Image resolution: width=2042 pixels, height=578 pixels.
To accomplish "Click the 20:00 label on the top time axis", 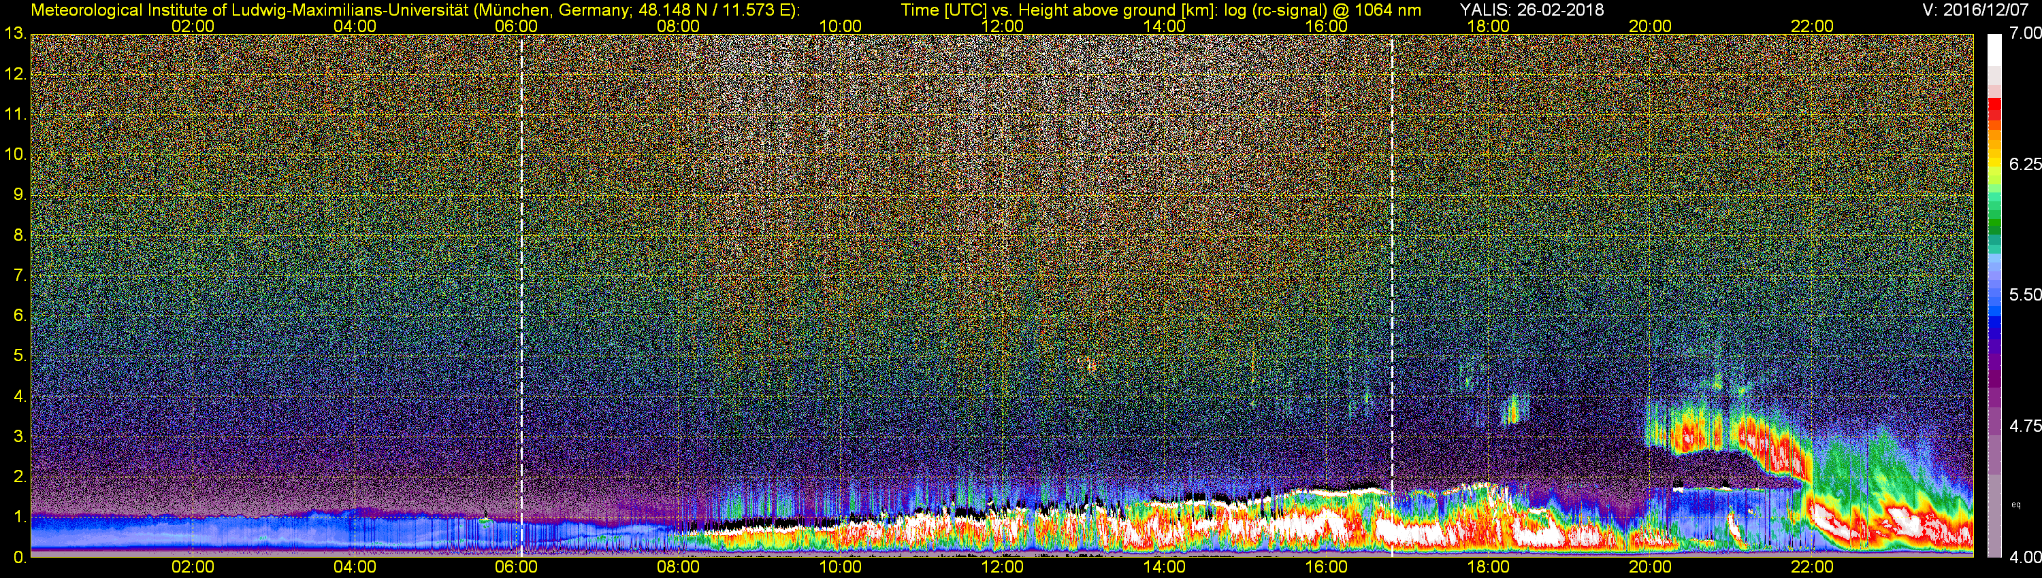I will 1651,26.
